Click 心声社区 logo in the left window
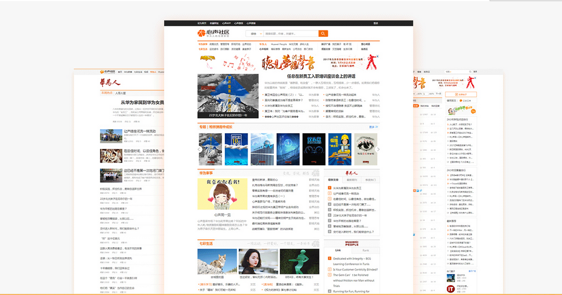The height and width of the screenshot is (295, 562). (x=108, y=72)
